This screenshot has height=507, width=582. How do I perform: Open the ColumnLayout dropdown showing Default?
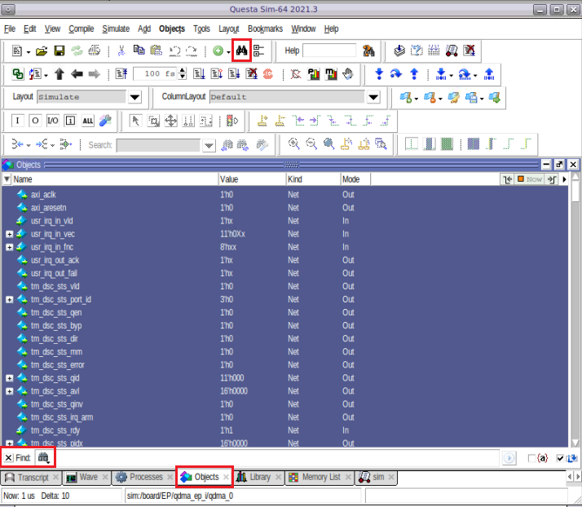click(373, 97)
